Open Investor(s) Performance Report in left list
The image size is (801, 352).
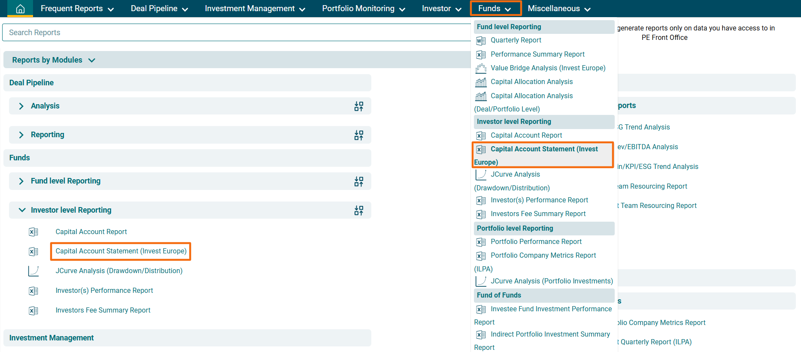click(x=104, y=291)
